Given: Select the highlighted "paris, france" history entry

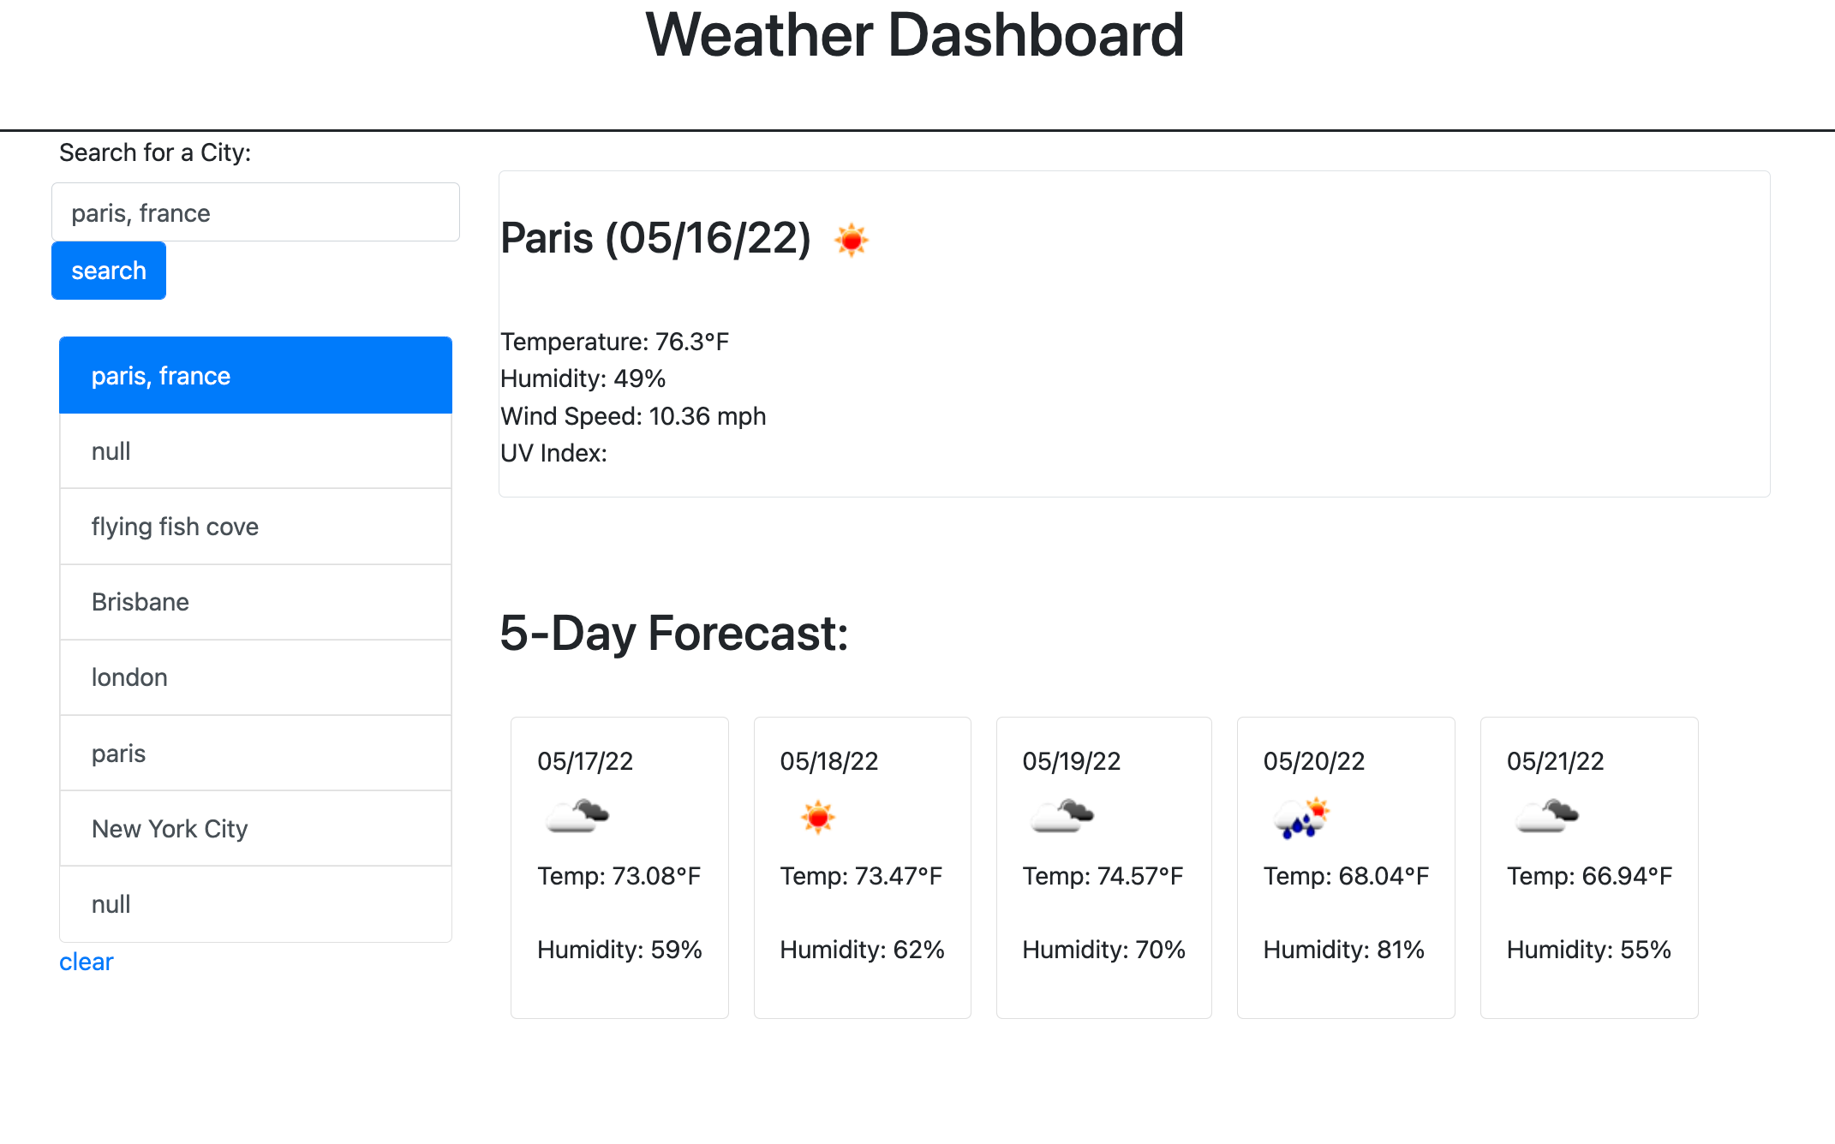Looking at the screenshot, I should tap(254, 375).
